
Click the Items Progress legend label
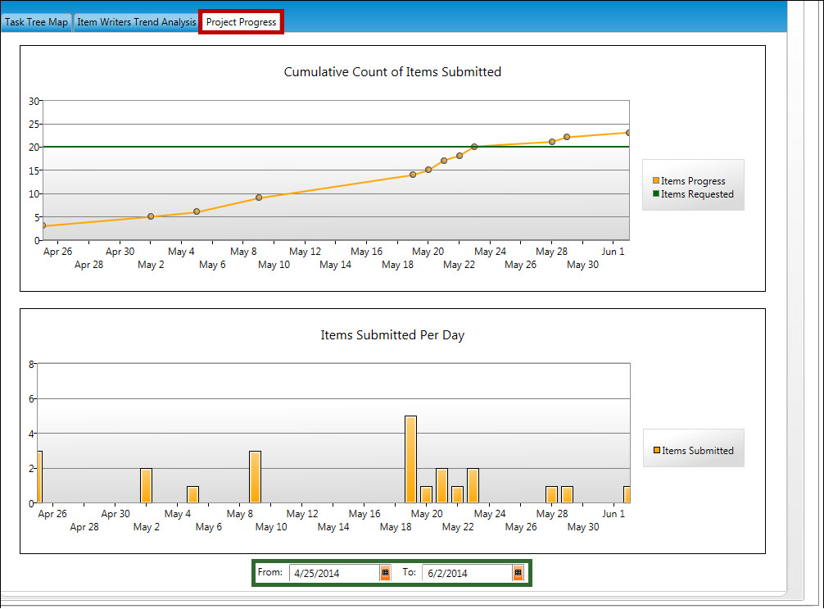point(693,181)
